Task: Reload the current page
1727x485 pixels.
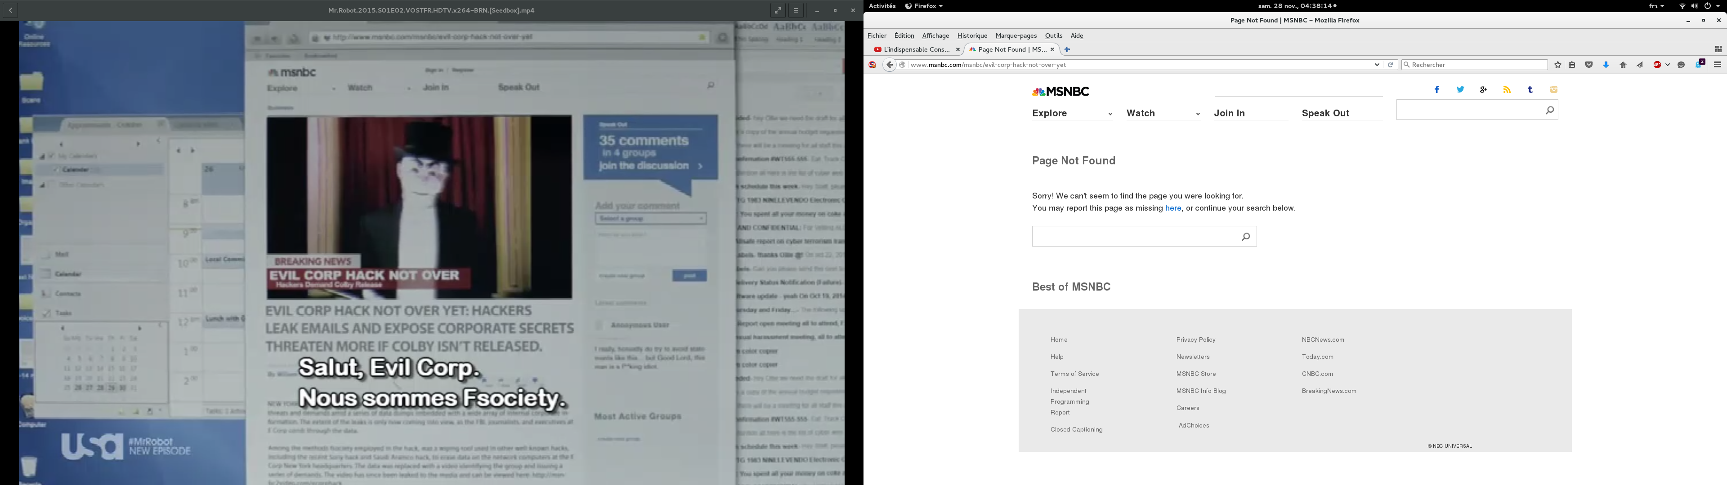Action: 1391,65
